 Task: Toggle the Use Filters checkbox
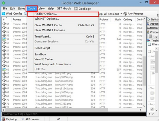click(x=150, y=52)
